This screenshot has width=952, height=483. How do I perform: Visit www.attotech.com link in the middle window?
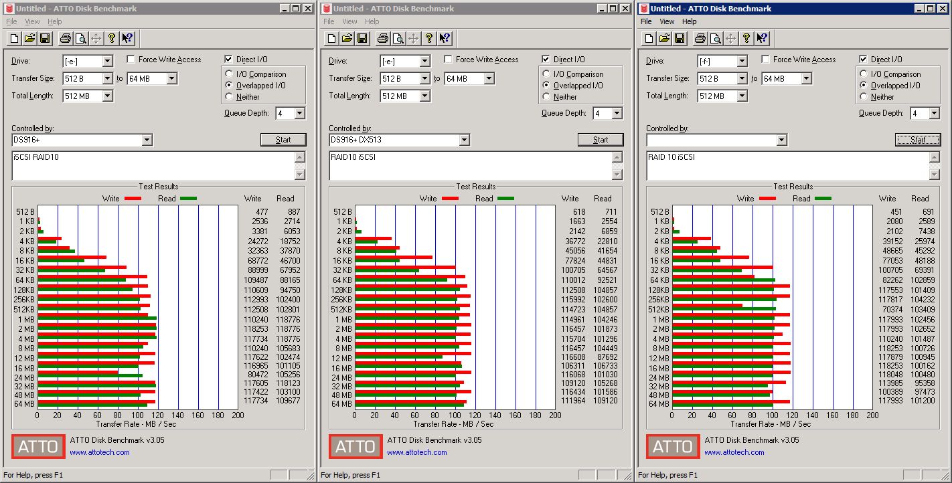coord(417,452)
